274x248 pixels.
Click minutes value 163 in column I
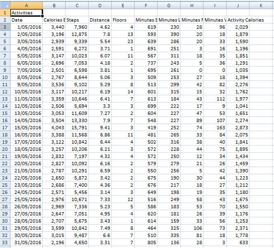pyautogui.click(x=215, y=127)
